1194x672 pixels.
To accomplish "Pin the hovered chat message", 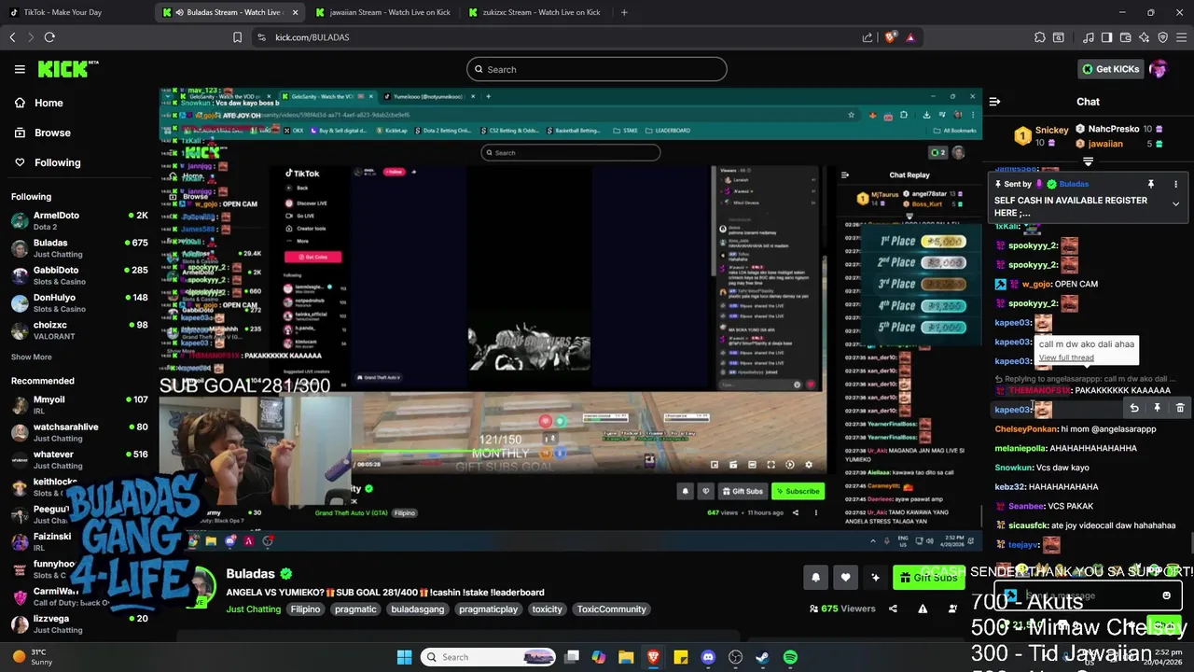I will 1157,408.
